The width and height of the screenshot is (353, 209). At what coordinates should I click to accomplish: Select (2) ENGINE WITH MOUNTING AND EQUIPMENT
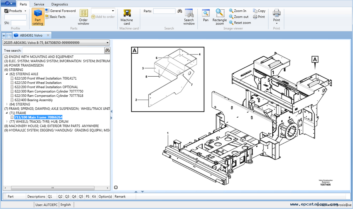pos(39,57)
